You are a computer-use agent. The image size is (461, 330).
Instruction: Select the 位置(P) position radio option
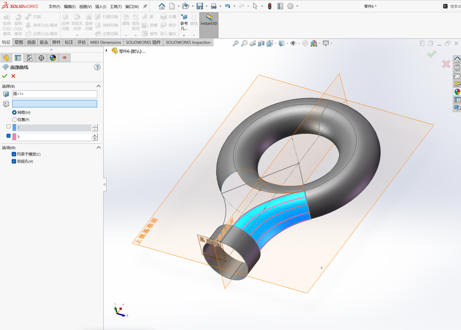click(14, 120)
